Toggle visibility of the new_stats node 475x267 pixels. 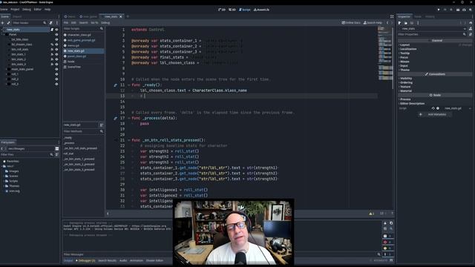(x=56, y=30)
